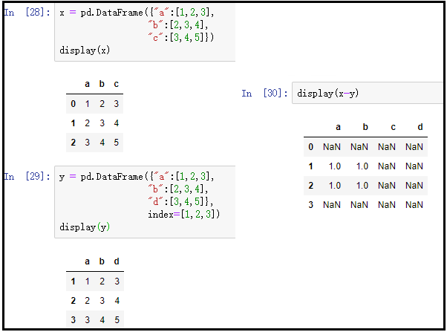Click value 4 in y table row 2 column d

click(117, 301)
